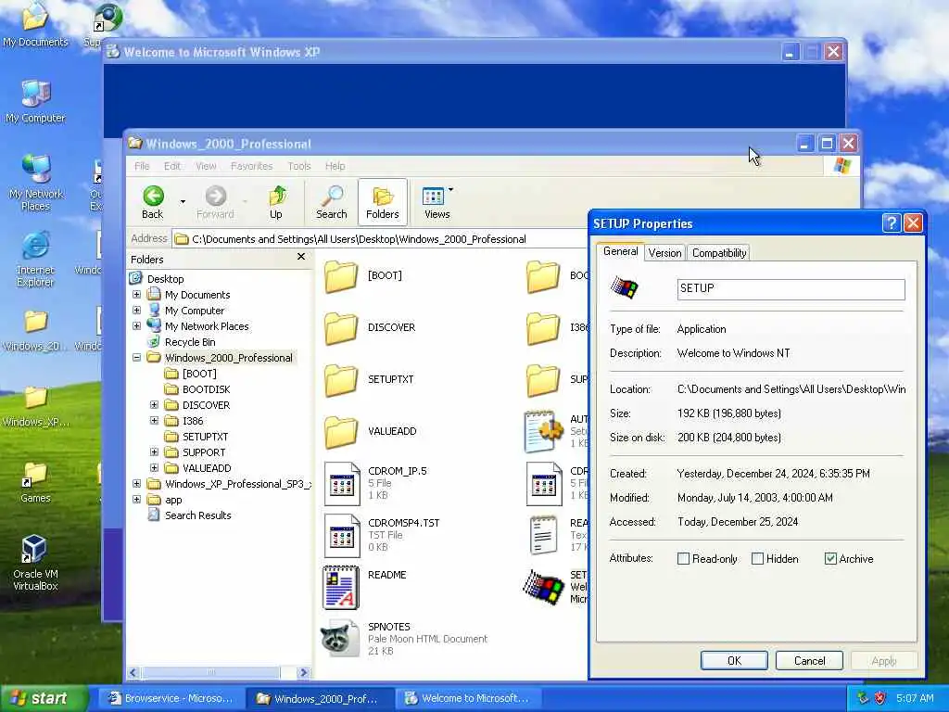Expand VALUEADD folder in tree
Screen dimensions: 949x712
[x=155, y=468]
